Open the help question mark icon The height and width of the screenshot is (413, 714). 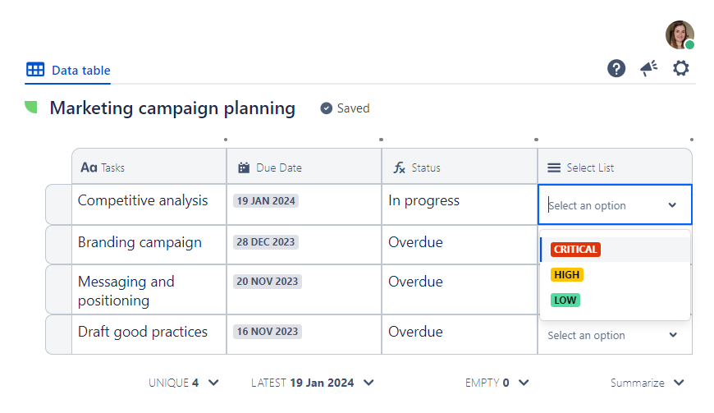click(x=616, y=68)
